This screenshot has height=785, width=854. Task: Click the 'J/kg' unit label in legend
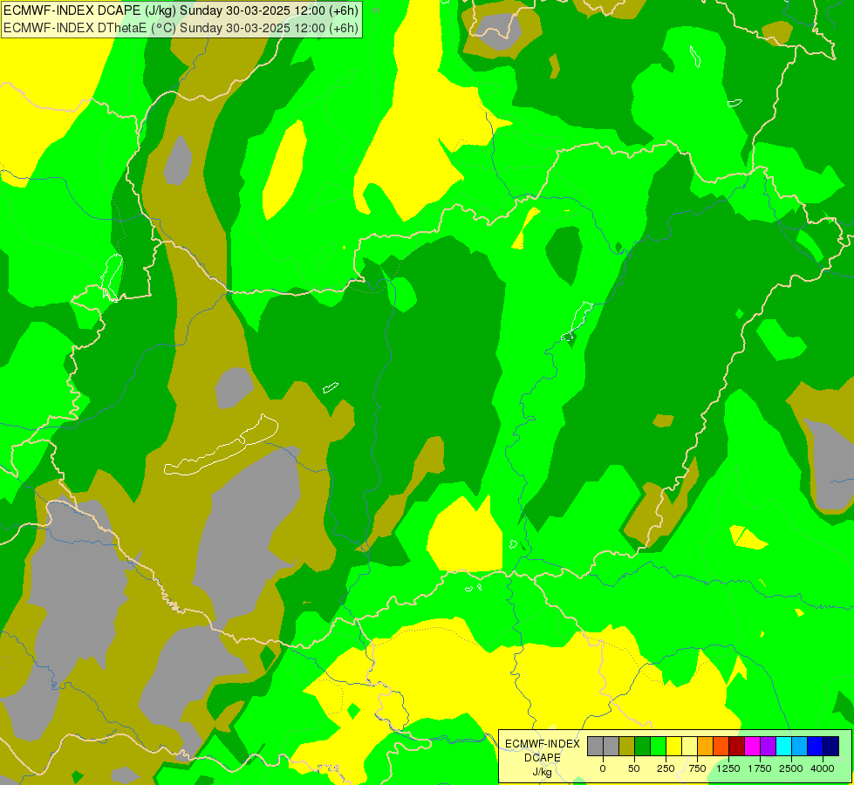pos(543,772)
